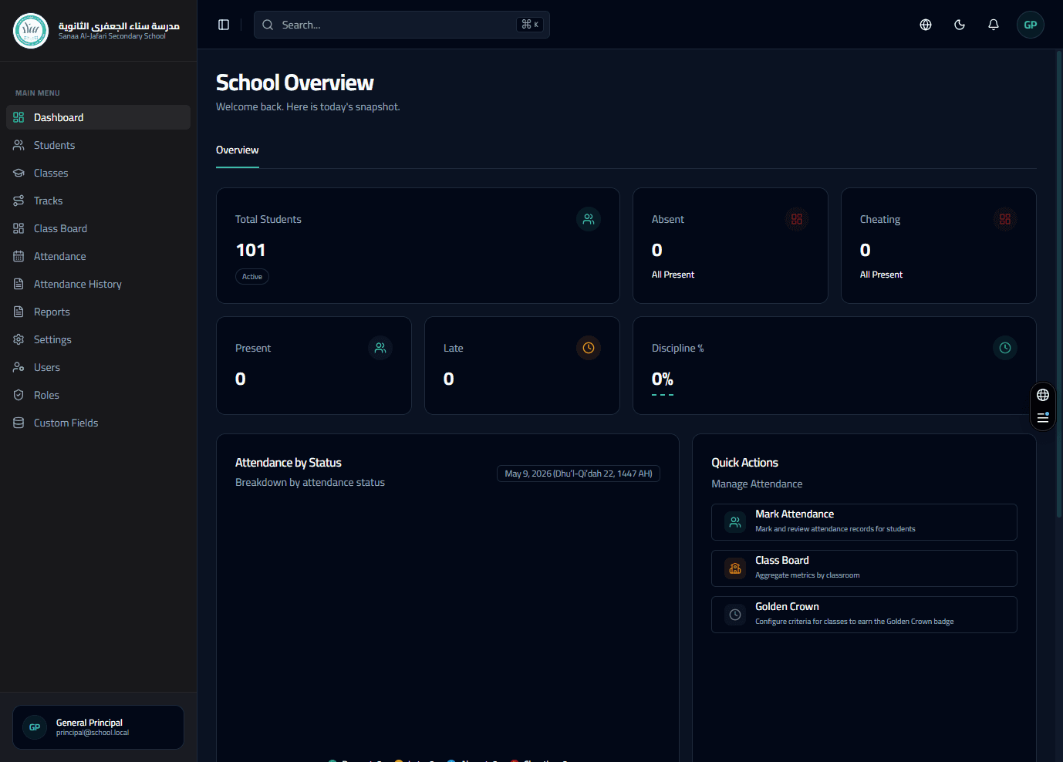Click the '0%' discipline value
Viewport: 1063px width, 762px height.
tap(663, 379)
